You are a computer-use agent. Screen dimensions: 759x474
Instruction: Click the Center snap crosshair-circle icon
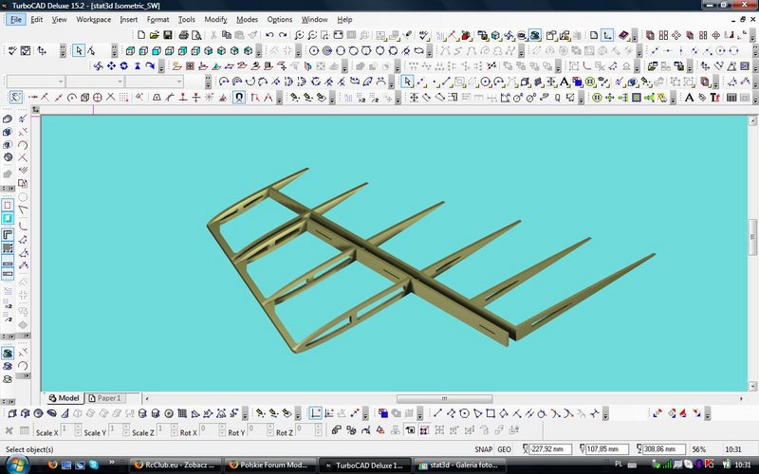click(x=98, y=98)
